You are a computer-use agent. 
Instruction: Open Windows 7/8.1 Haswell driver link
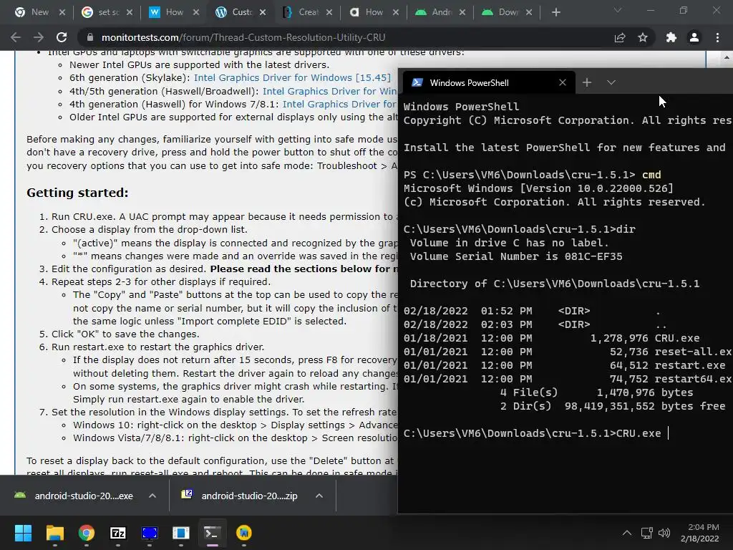tap(339, 104)
